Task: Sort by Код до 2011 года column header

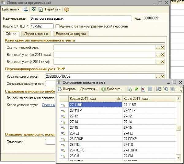Action: (x=95, y=99)
